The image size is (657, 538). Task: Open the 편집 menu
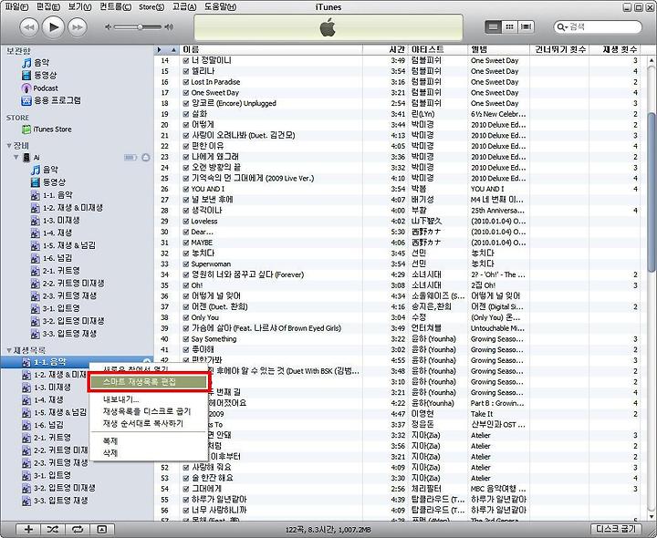(48, 6)
